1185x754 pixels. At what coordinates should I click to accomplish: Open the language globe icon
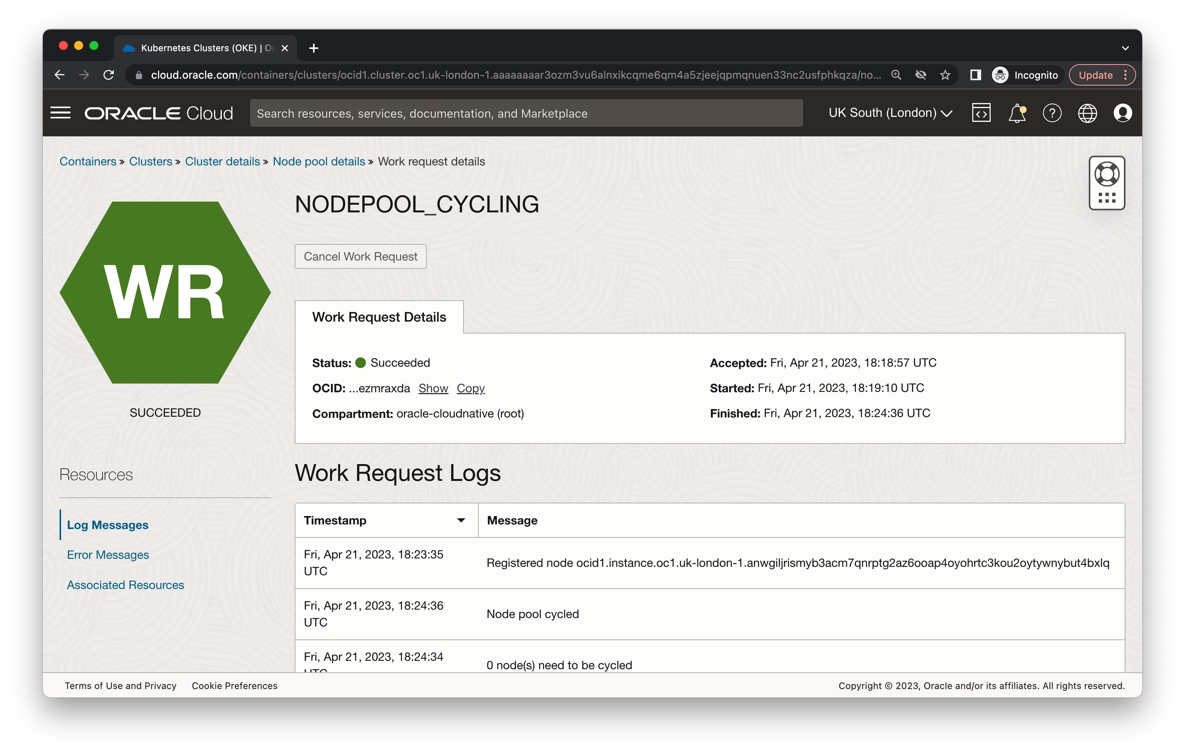click(1088, 113)
